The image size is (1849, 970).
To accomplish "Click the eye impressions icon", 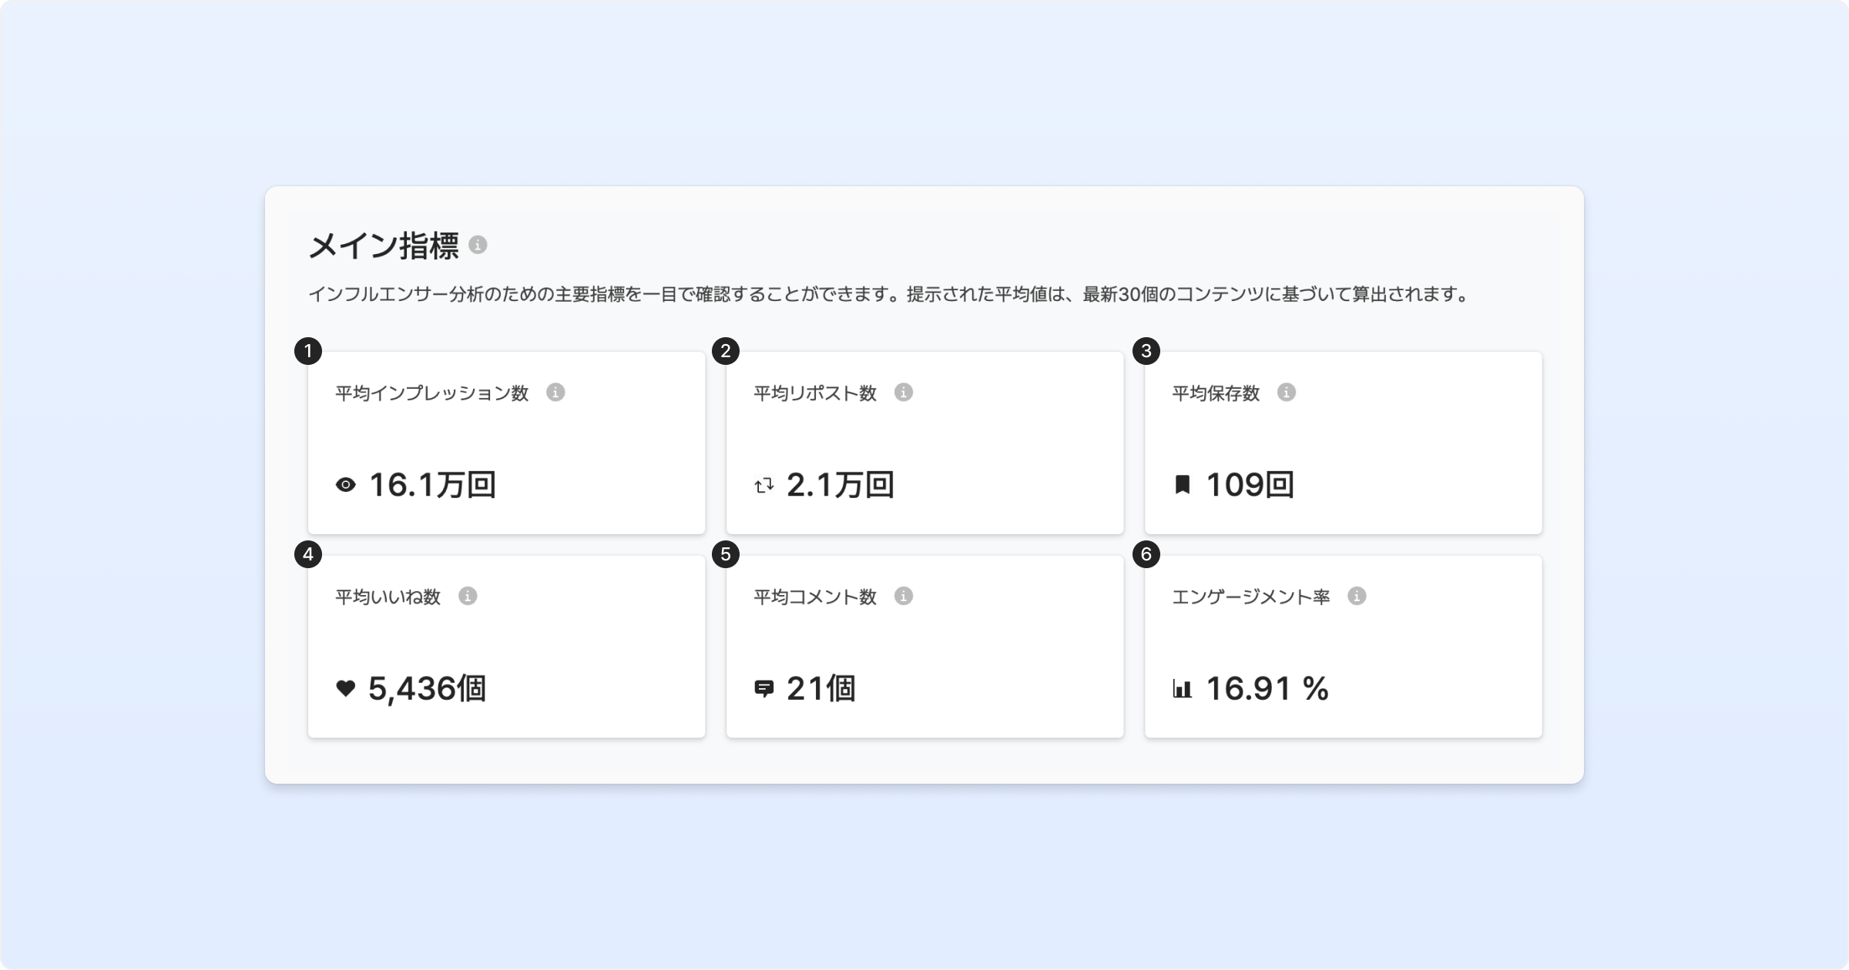I will pos(346,485).
